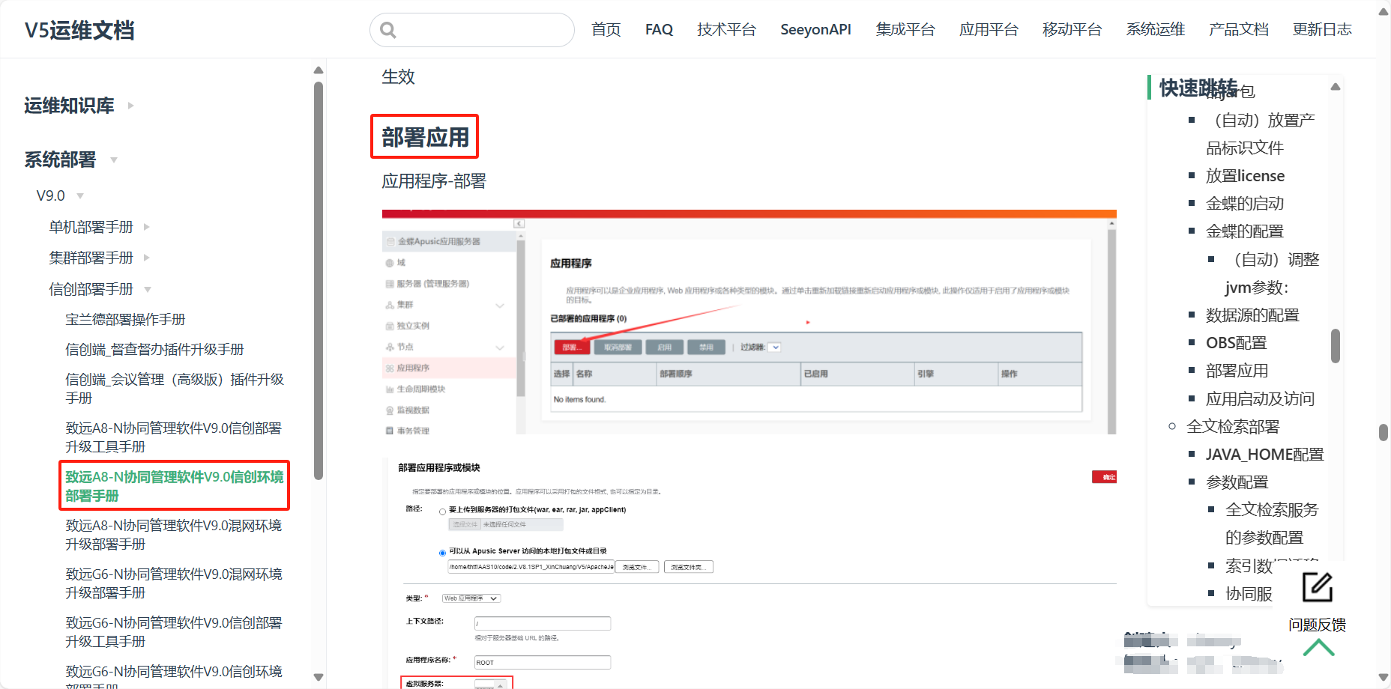Click the left sidebar scroll-up arrow
Viewport: 1391px width, 689px height.
[x=319, y=70]
